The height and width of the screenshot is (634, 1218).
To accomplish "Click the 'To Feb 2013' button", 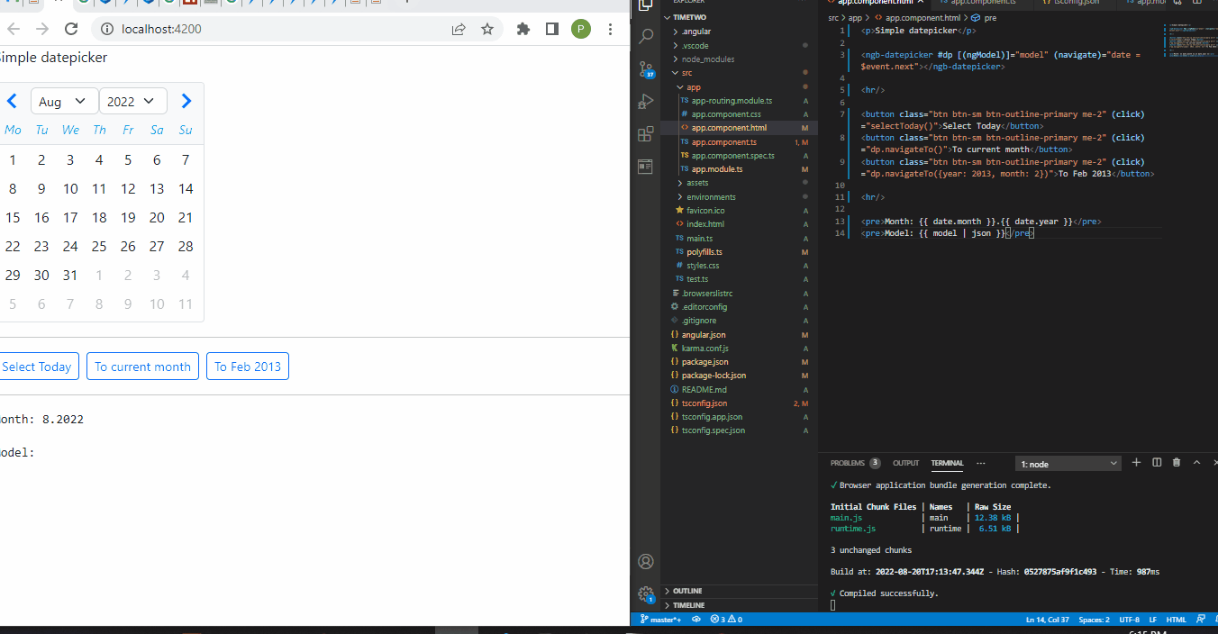I will [x=248, y=367].
